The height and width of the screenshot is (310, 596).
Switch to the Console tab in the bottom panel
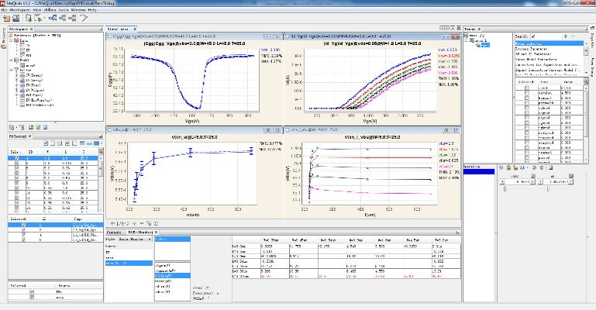pyautogui.click(x=113, y=232)
